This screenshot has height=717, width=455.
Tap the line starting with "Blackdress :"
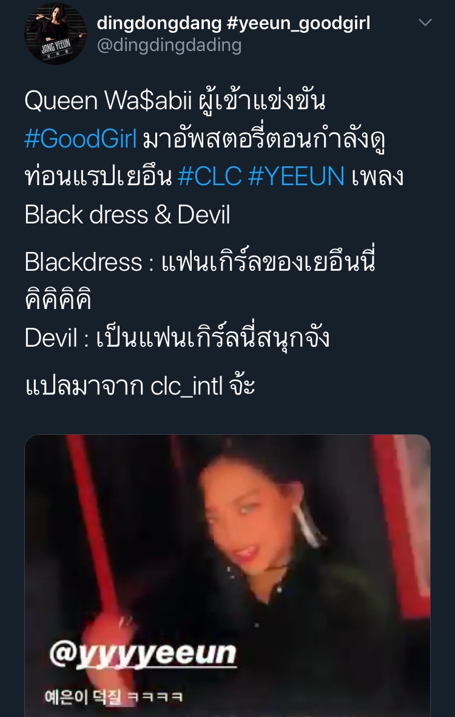pyautogui.click(x=200, y=262)
